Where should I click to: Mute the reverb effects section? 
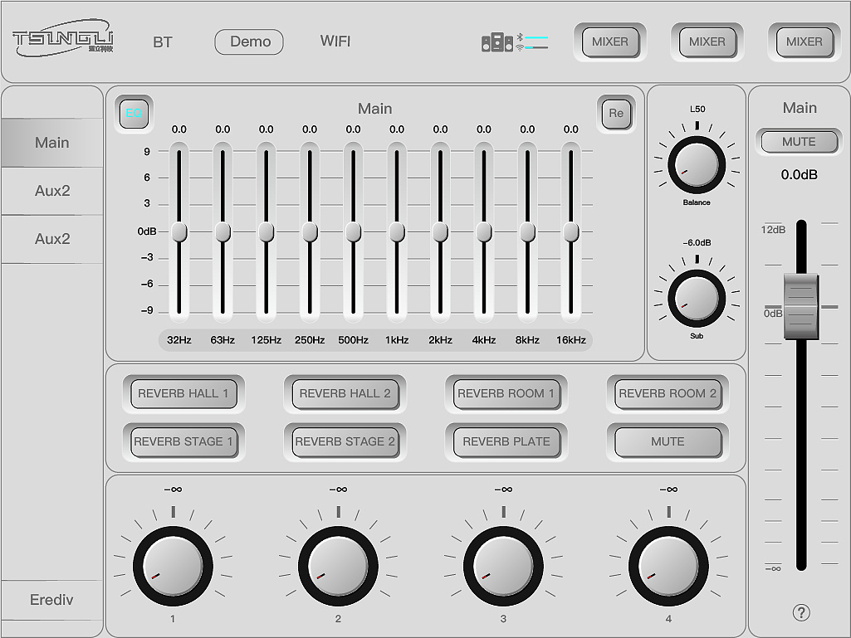668,441
